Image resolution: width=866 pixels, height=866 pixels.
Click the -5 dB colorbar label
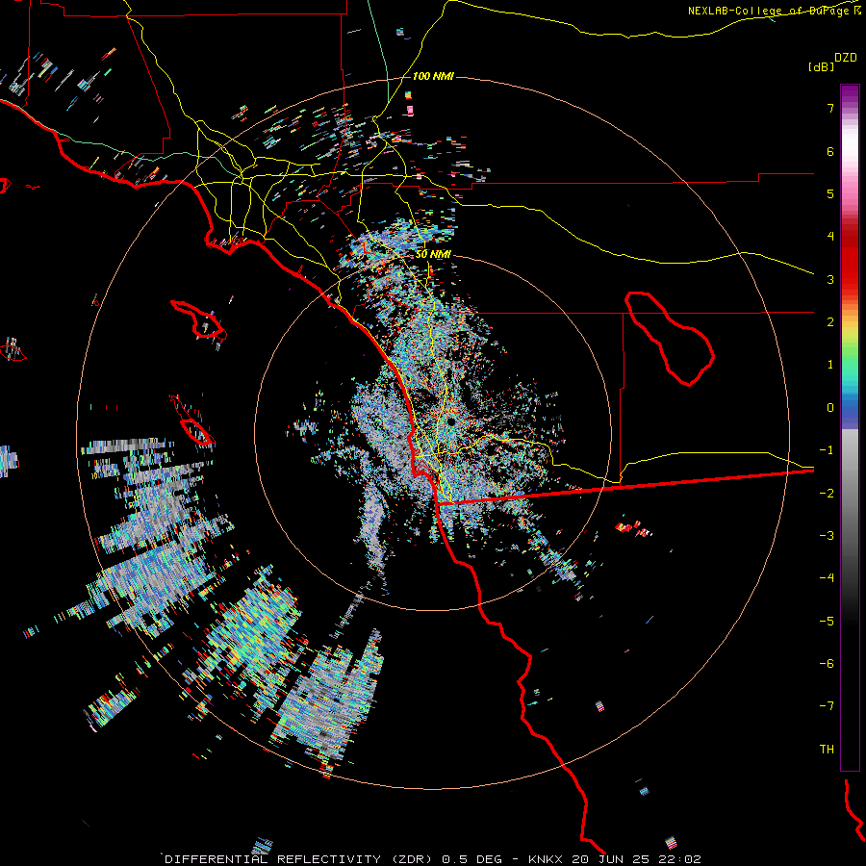tap(827, 622)
